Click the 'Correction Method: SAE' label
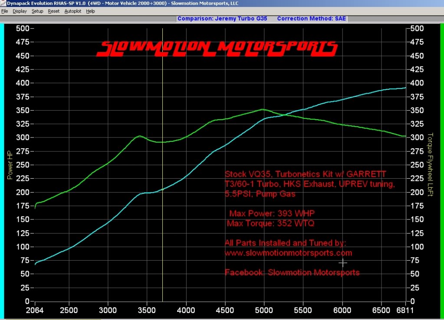The width and height of the screenshot is (444, 320). [x=312, y=19]
